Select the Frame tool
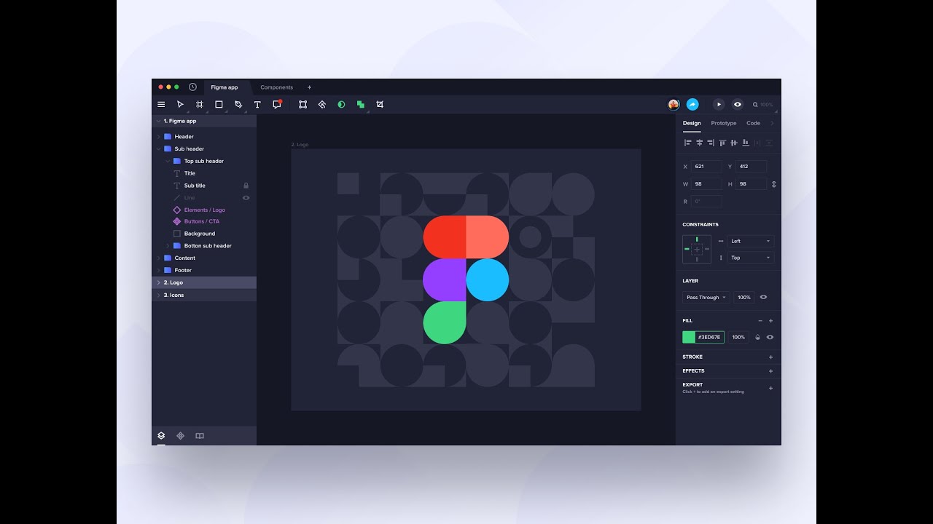933x524 pixels. (200, 105)
